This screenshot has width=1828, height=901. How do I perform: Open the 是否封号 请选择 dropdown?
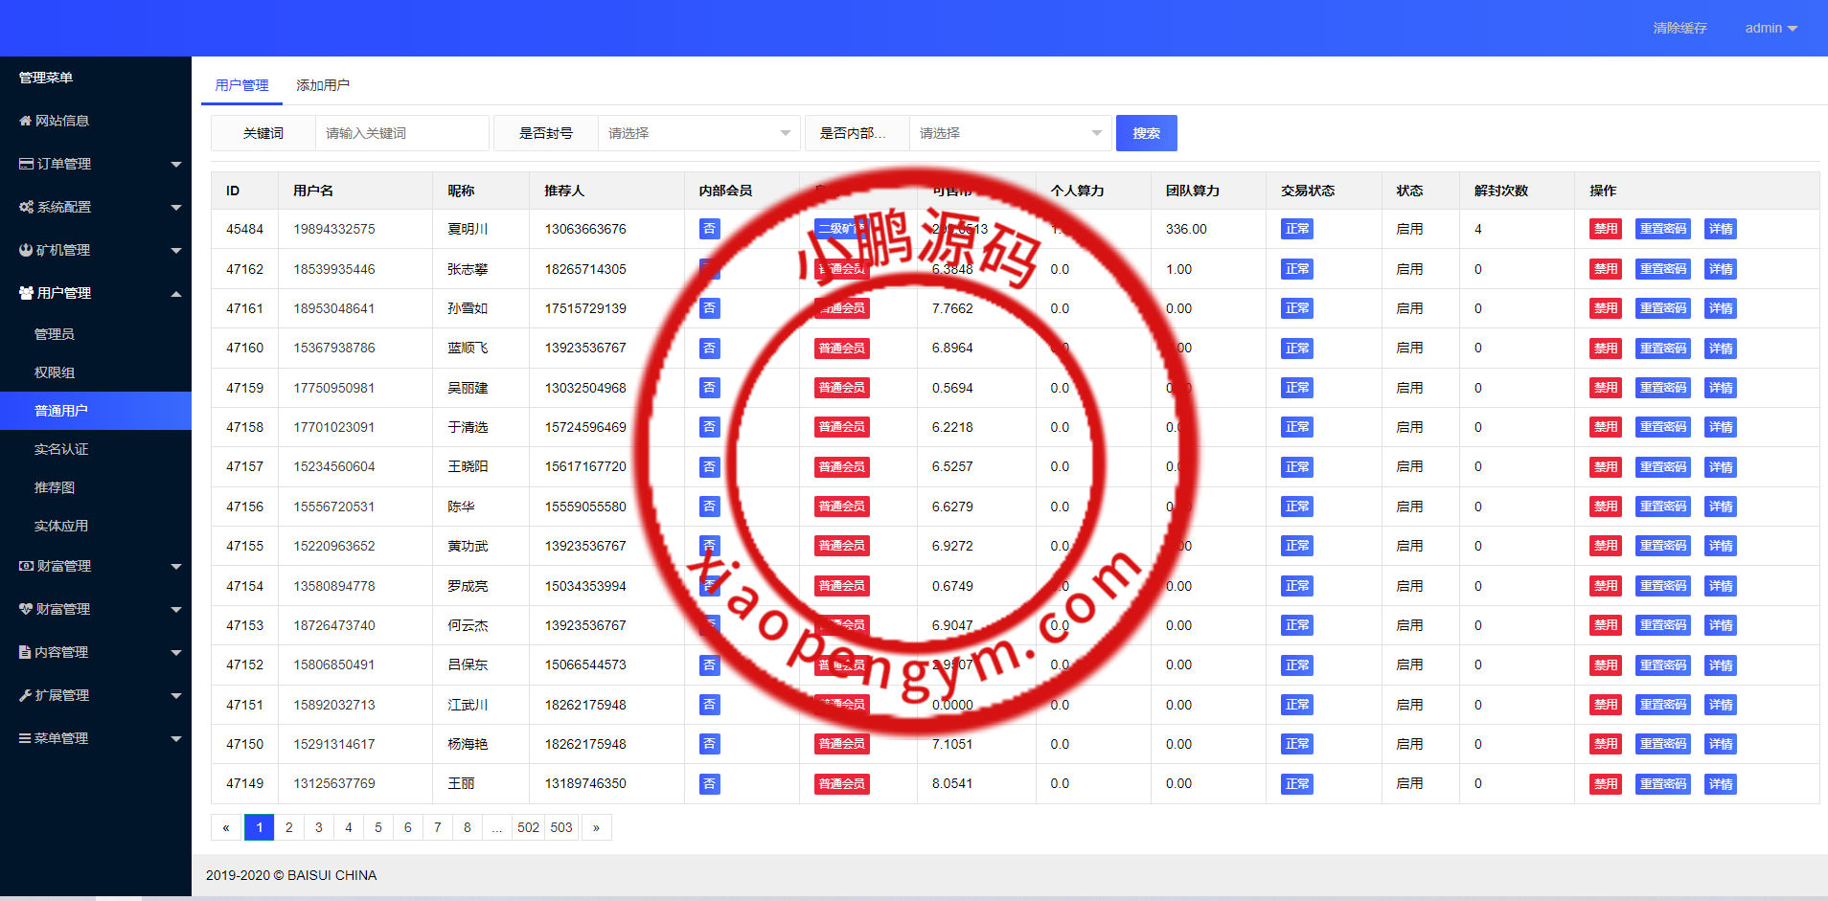pyautogui.click(x=698, y=133)
